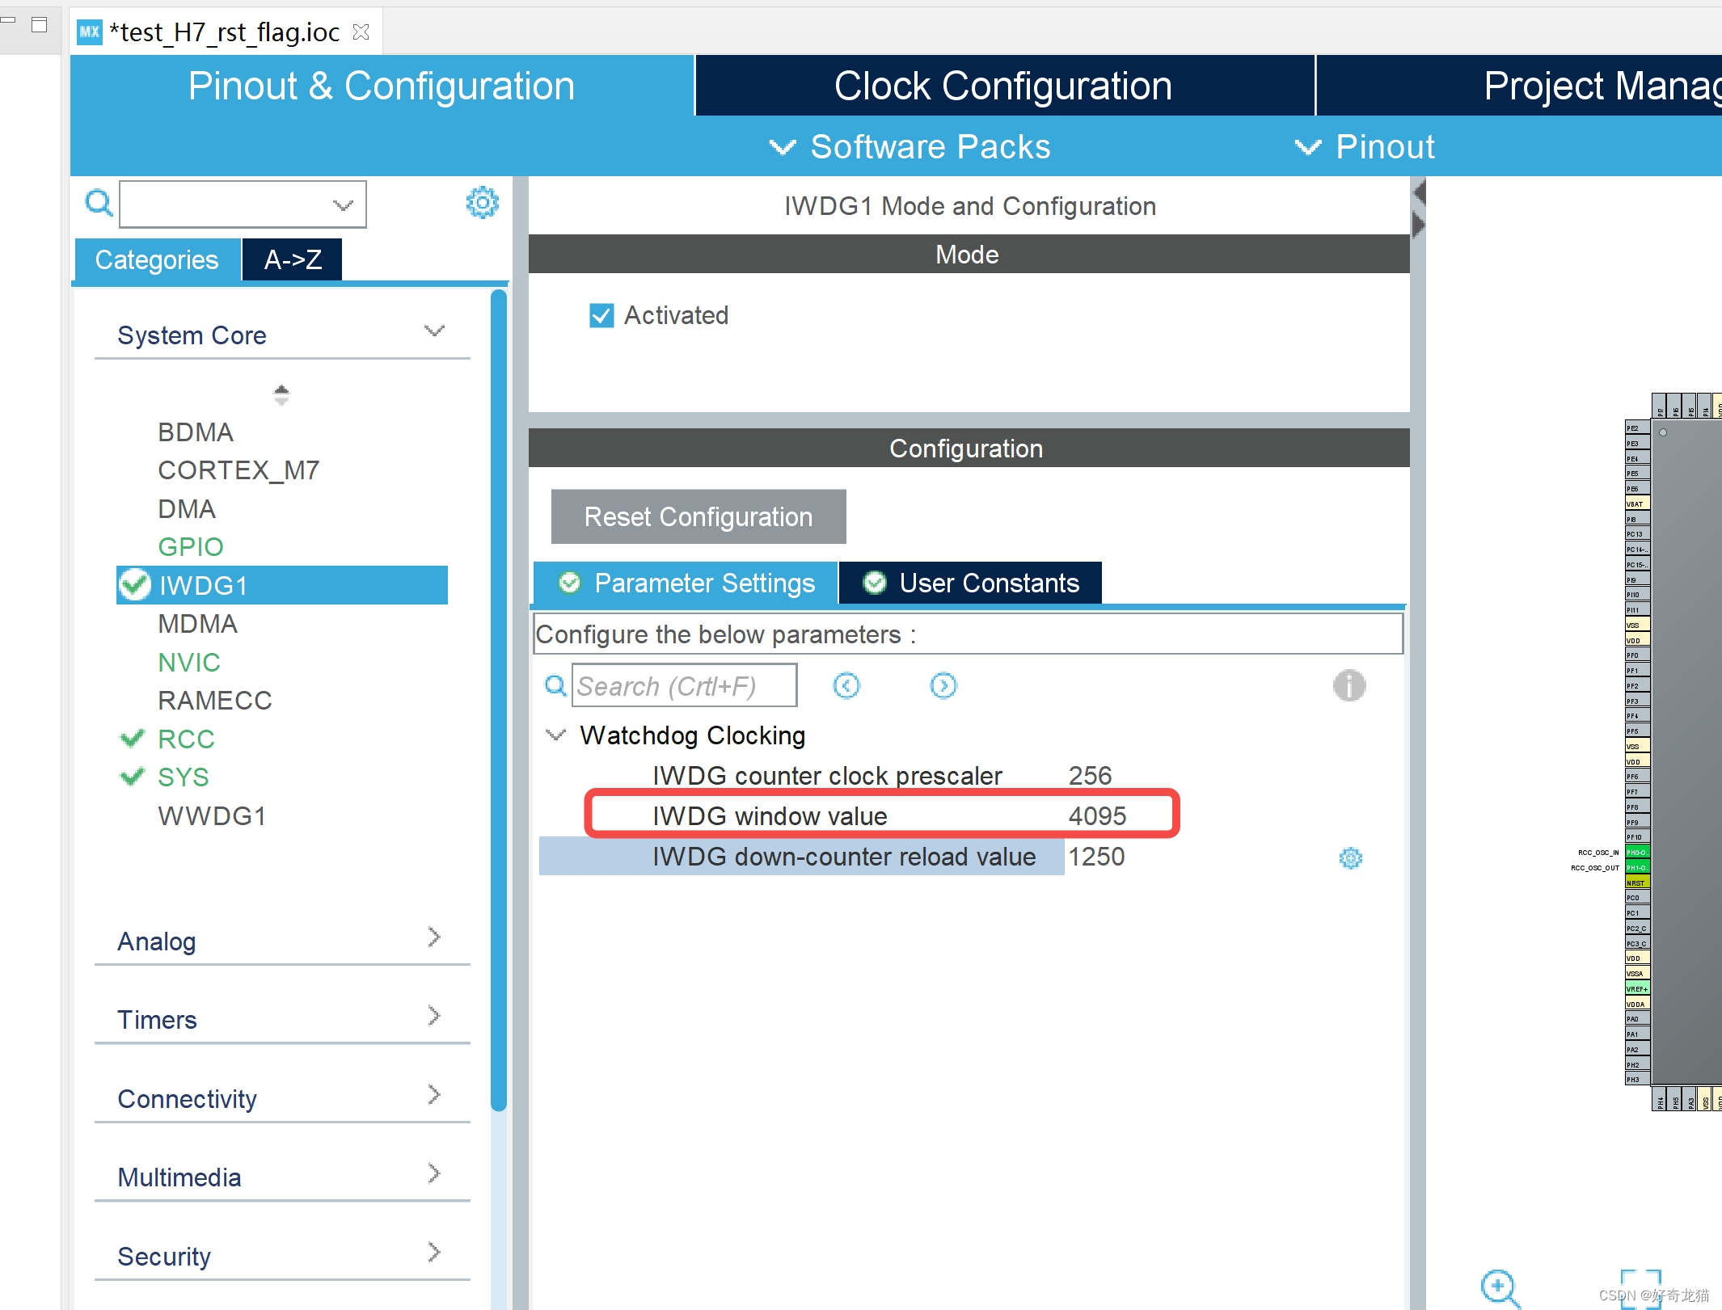Collapse the Watchdog Clocking parameter group
The height and width of the screenshot is (1310, 1722).
(555, 735)
